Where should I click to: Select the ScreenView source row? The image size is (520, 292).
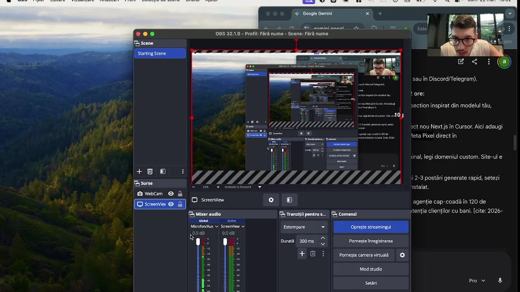coord(160,204)
